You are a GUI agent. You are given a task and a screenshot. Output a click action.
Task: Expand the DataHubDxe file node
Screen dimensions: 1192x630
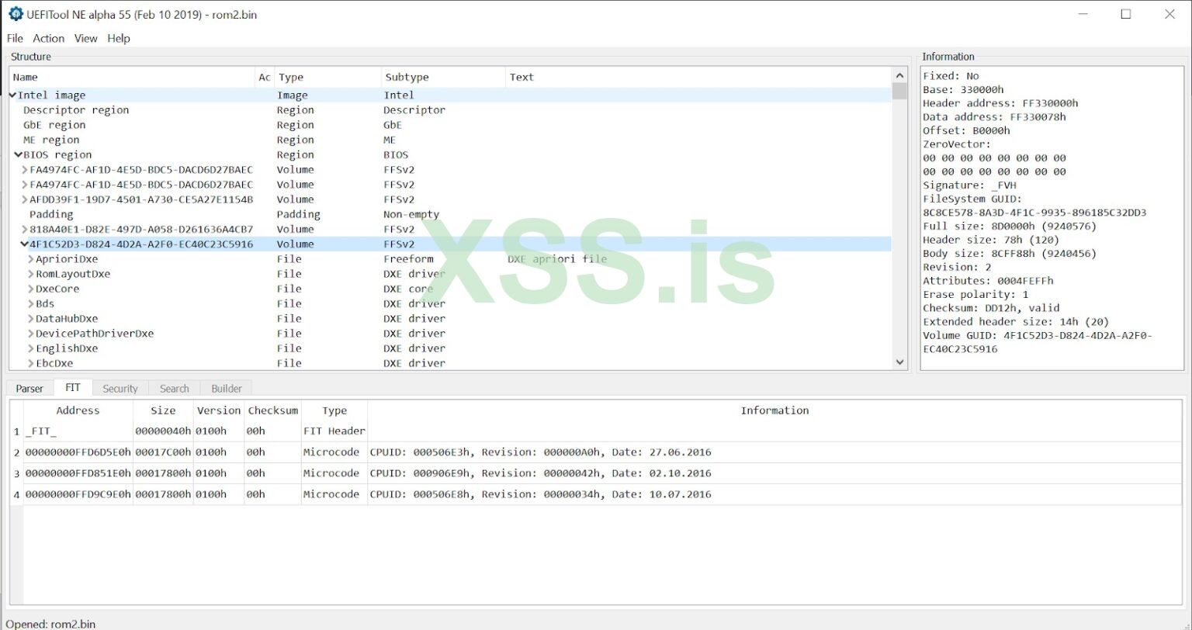click(31, 319)
